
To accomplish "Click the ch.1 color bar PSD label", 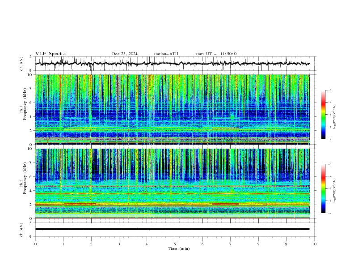I will pyautogui.click(x=335, y=116).
